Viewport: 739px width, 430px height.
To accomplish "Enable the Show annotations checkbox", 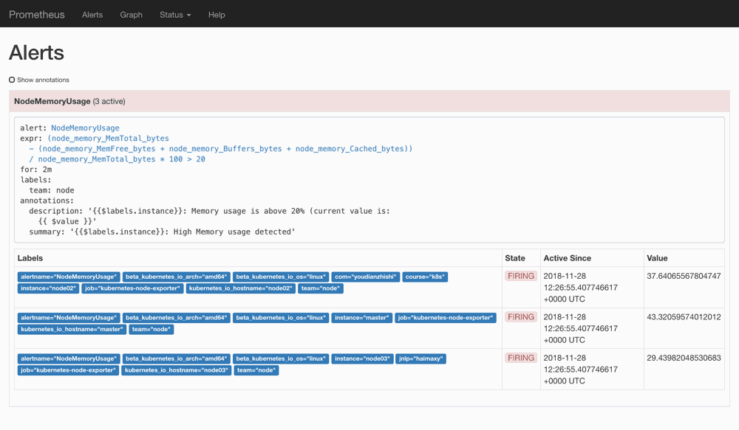I will 12,80.
